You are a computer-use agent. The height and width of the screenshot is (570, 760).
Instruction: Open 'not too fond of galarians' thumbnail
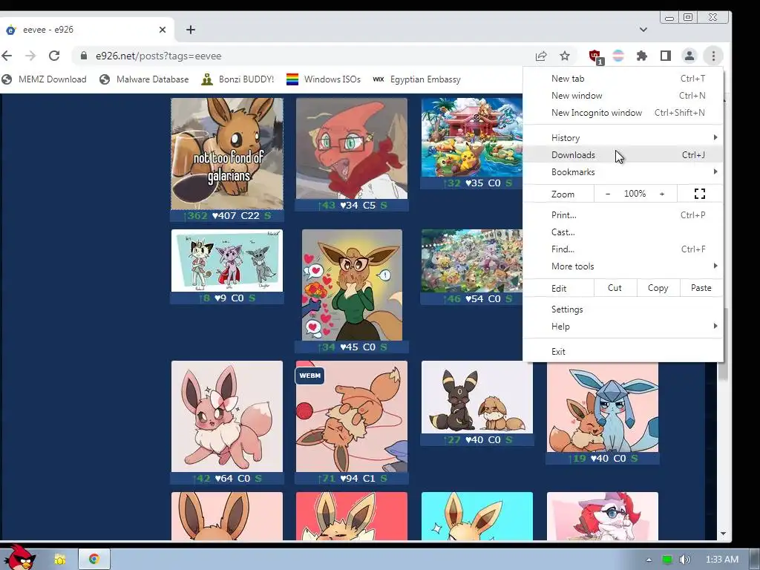[x=227, y=154]
